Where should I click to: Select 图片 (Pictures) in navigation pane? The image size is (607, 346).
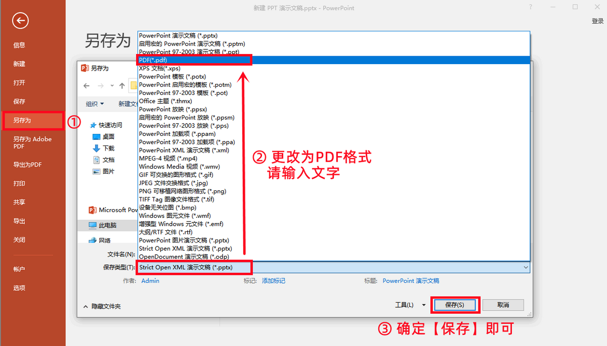108,171
